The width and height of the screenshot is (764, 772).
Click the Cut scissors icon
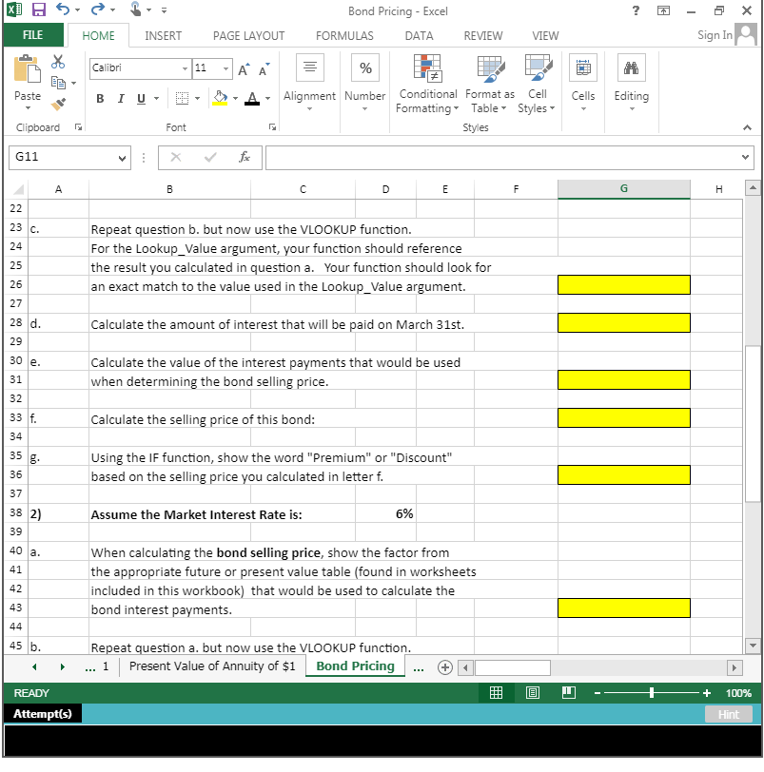[x=58, y=62]
